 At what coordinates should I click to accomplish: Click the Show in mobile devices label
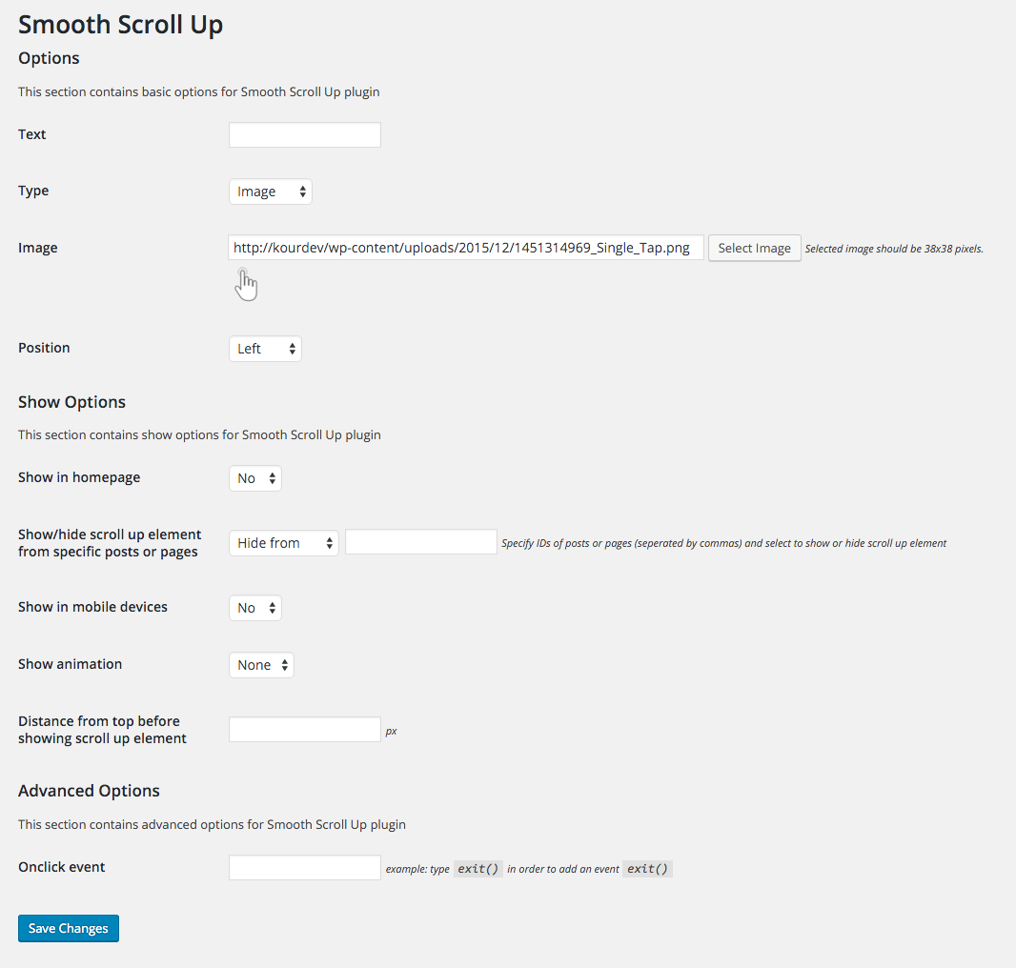92,607
